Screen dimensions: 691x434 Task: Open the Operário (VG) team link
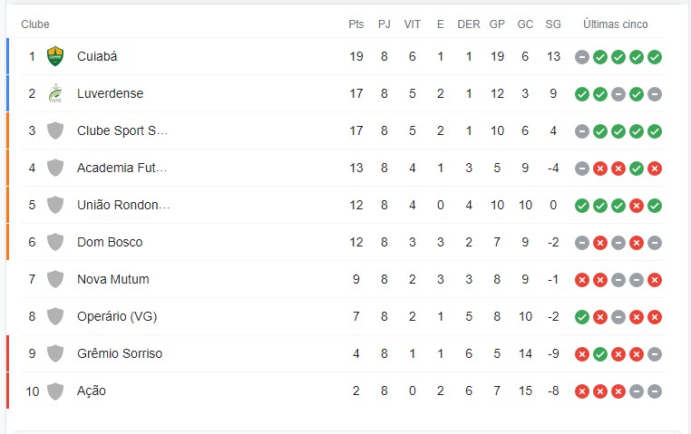click(117, 316)
